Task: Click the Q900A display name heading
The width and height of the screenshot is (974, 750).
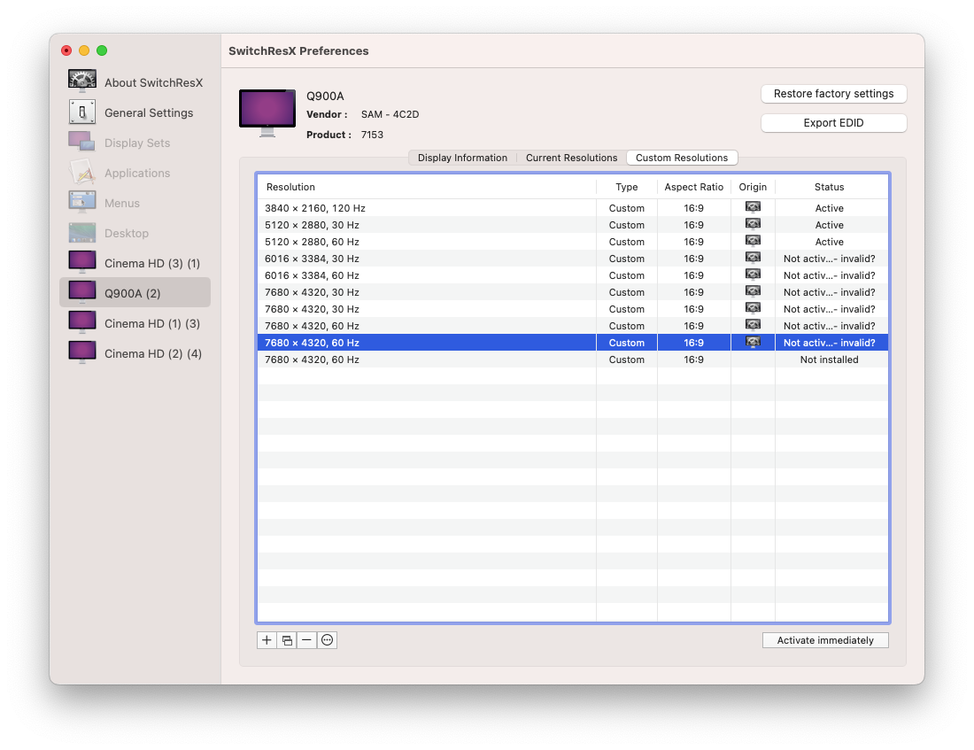Action: coord(325,97)
